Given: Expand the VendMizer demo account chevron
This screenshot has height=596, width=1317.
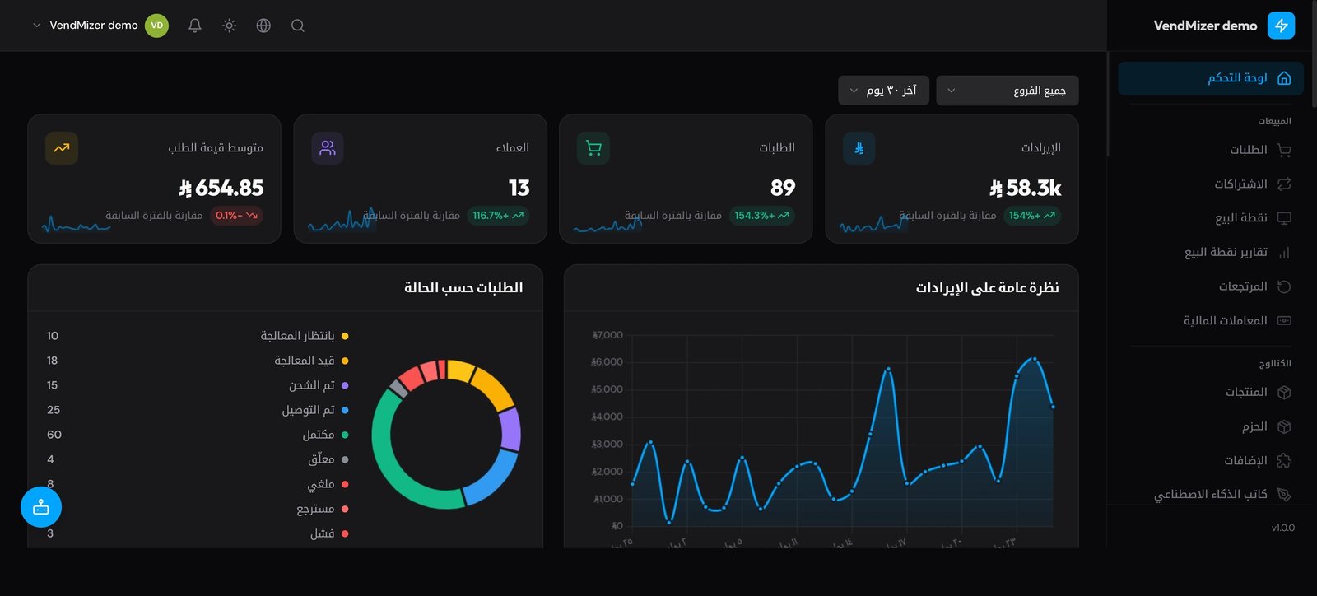Looking at the screenshot, I should tap(36, 26).
